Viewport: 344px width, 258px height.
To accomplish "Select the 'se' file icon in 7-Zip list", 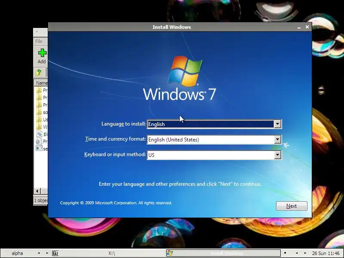I will (x=39, y=148).
